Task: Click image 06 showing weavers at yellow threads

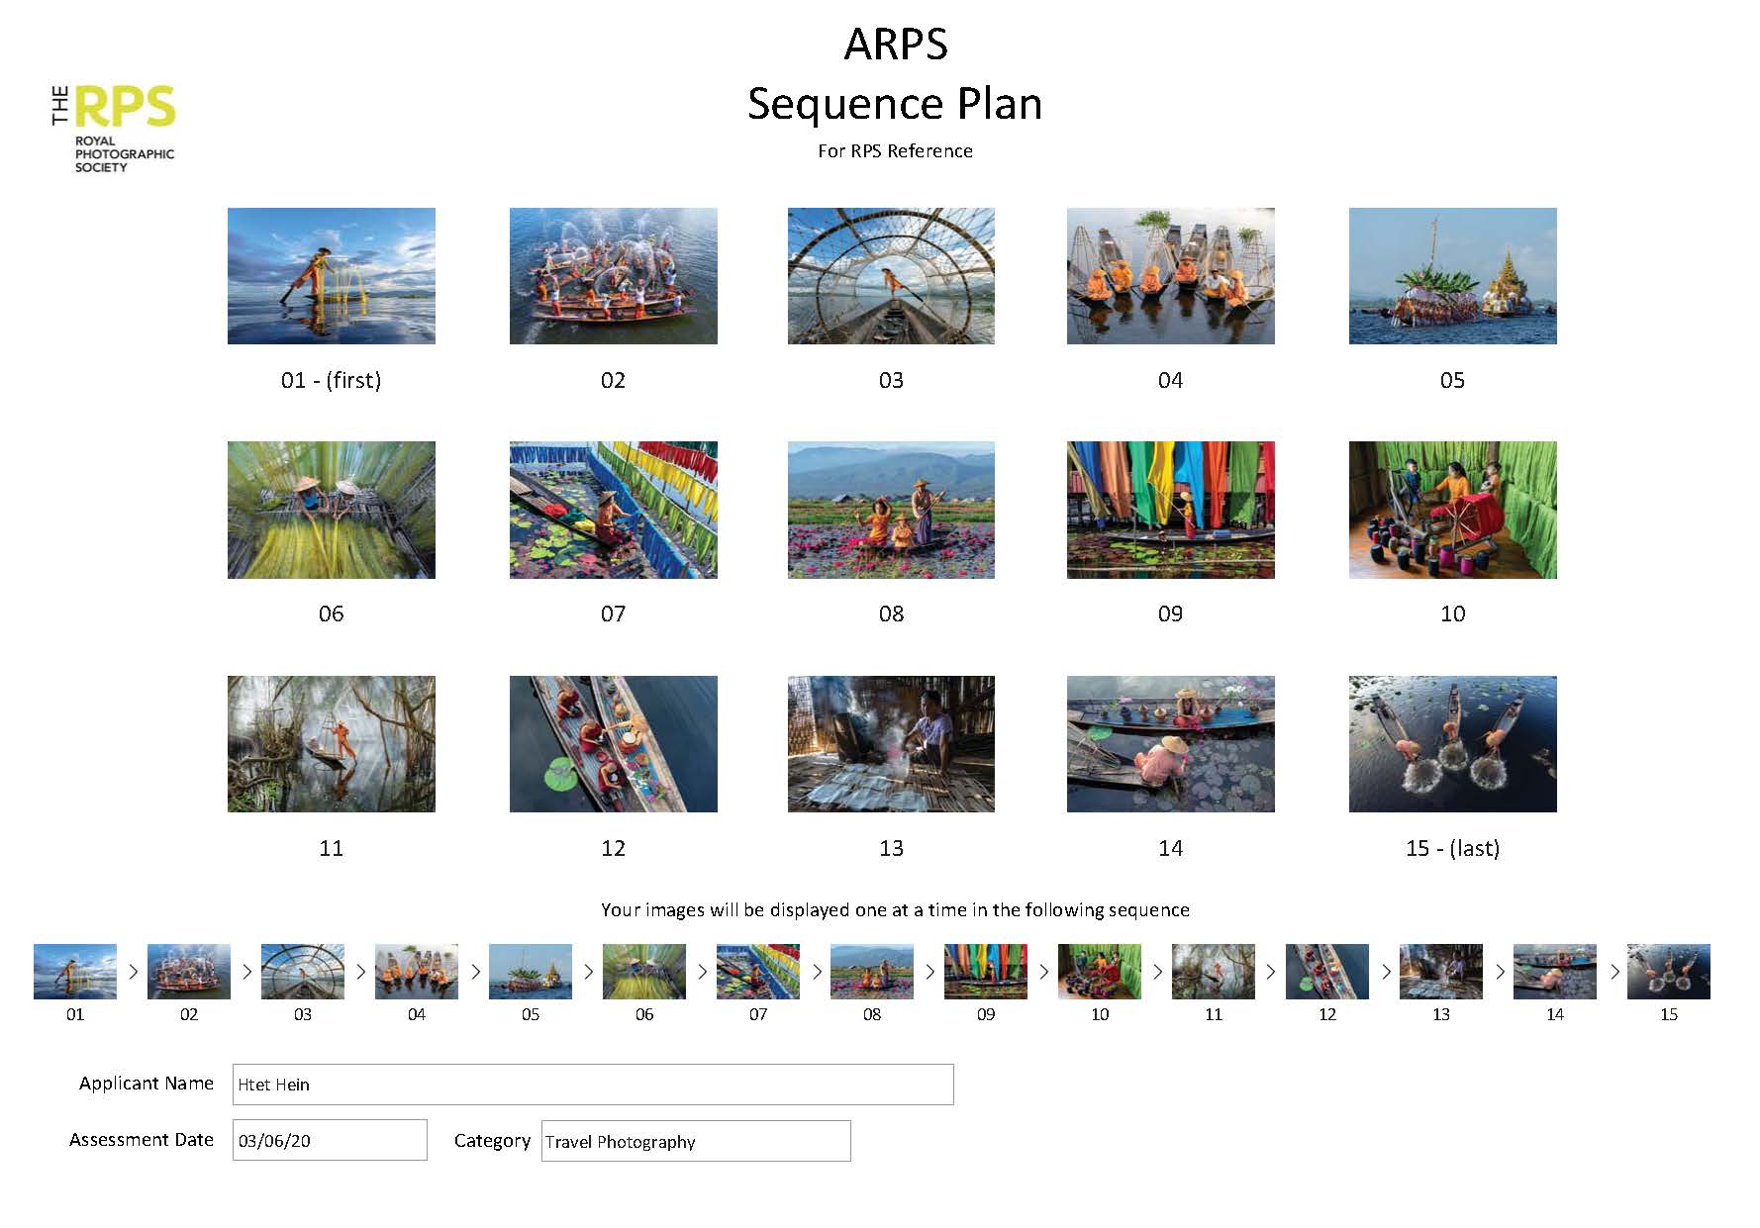Action: coord(331,510)
